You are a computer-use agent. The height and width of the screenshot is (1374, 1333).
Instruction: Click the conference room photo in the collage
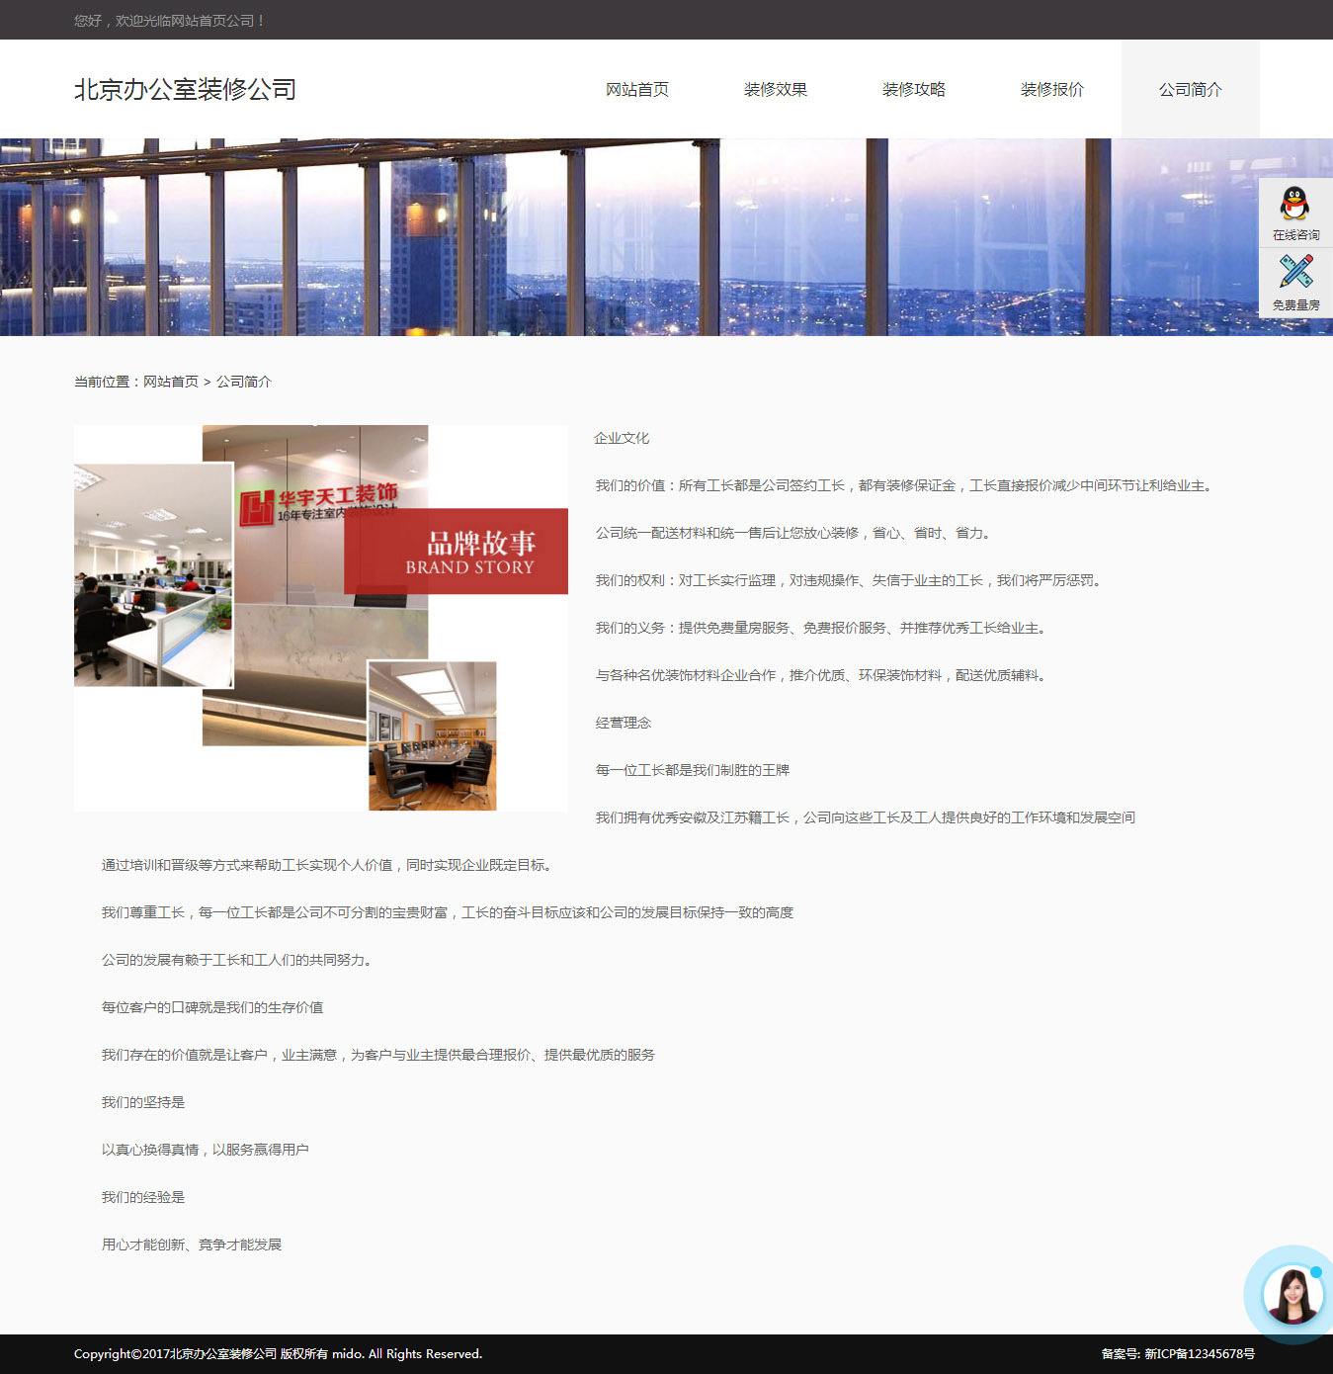tap(432, 736)
